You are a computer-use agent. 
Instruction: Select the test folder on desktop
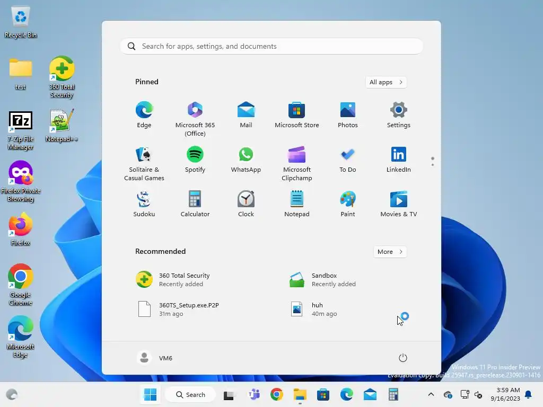[x=21, y=74]
